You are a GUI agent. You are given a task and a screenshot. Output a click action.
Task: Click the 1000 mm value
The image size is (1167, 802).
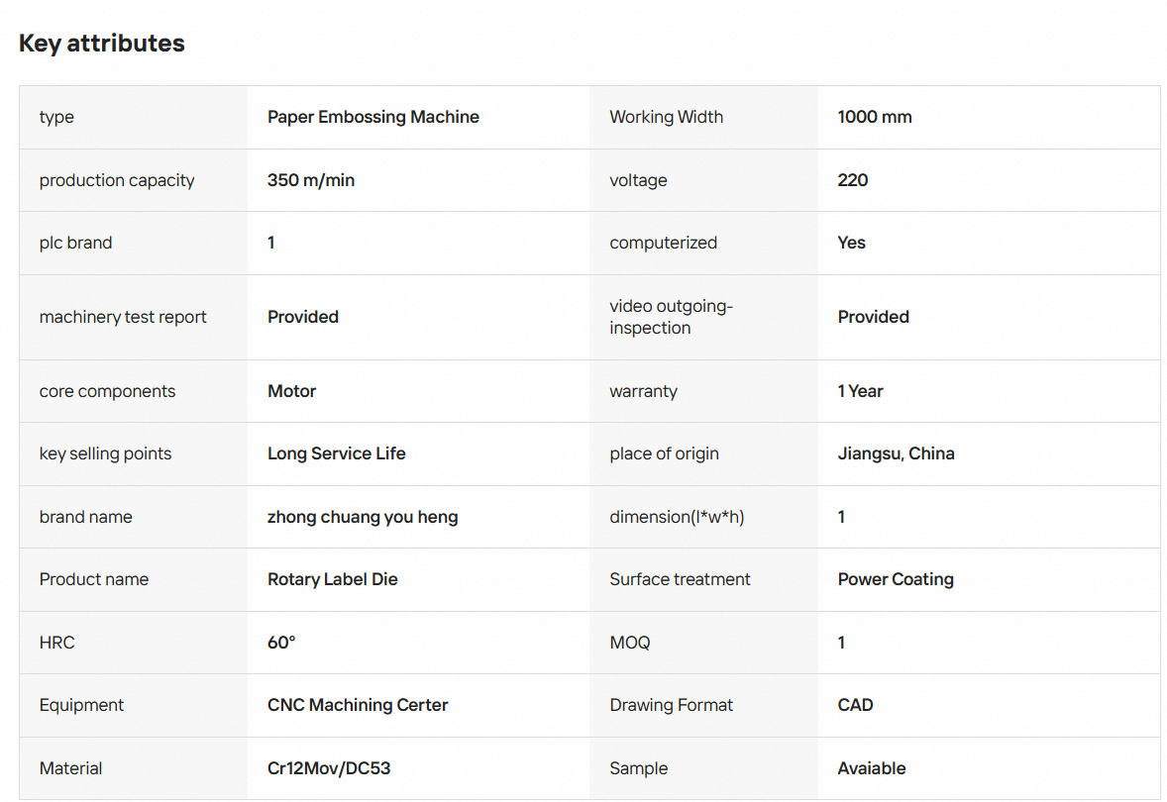(875, 117)
